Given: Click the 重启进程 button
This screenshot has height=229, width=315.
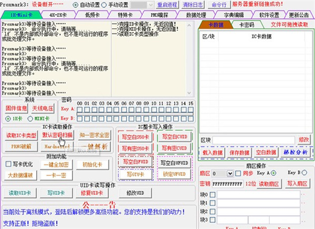Looking at the screenshot, I should tap(162, 4).
